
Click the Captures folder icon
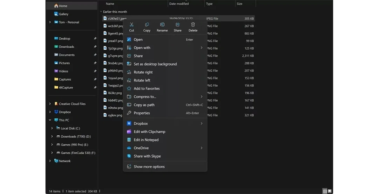[56, 79]
